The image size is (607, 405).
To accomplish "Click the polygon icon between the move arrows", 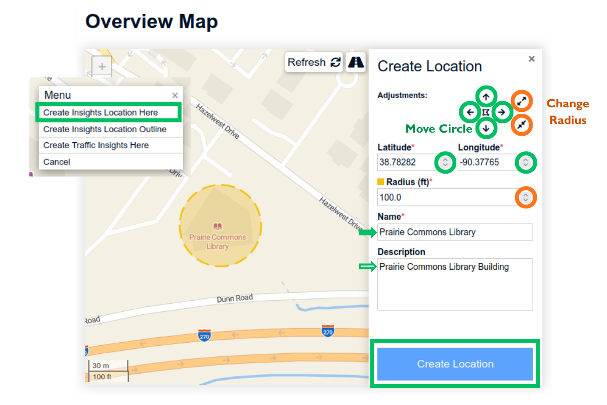I will (x=486, y=112).
